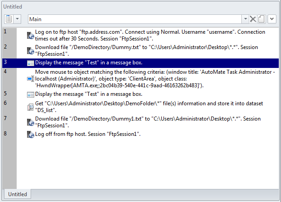The image size is (281, 202).
Task: Expand the Main combo box dropdown arrow
Action: click(245, 19)
